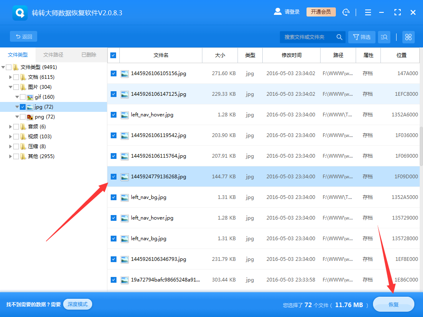Image resolution: width=423 pixels, height=317 pixels.
Task: Click the 压缩 folder icon
Action: point(23,147)
